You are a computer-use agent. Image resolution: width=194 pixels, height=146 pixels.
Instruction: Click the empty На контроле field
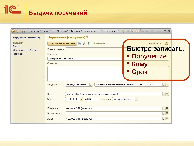point(114,114)
